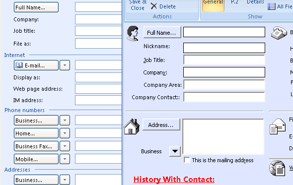This screenshot has width=293, height=185.
Task: Click the All Fields list icon
Action: tap(271, 6)
